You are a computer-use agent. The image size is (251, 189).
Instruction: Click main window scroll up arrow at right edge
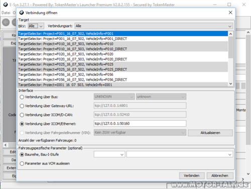coord(248,33)
